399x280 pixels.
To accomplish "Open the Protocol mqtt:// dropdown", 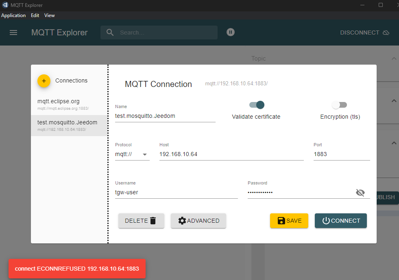I will [x=132, y=154].
